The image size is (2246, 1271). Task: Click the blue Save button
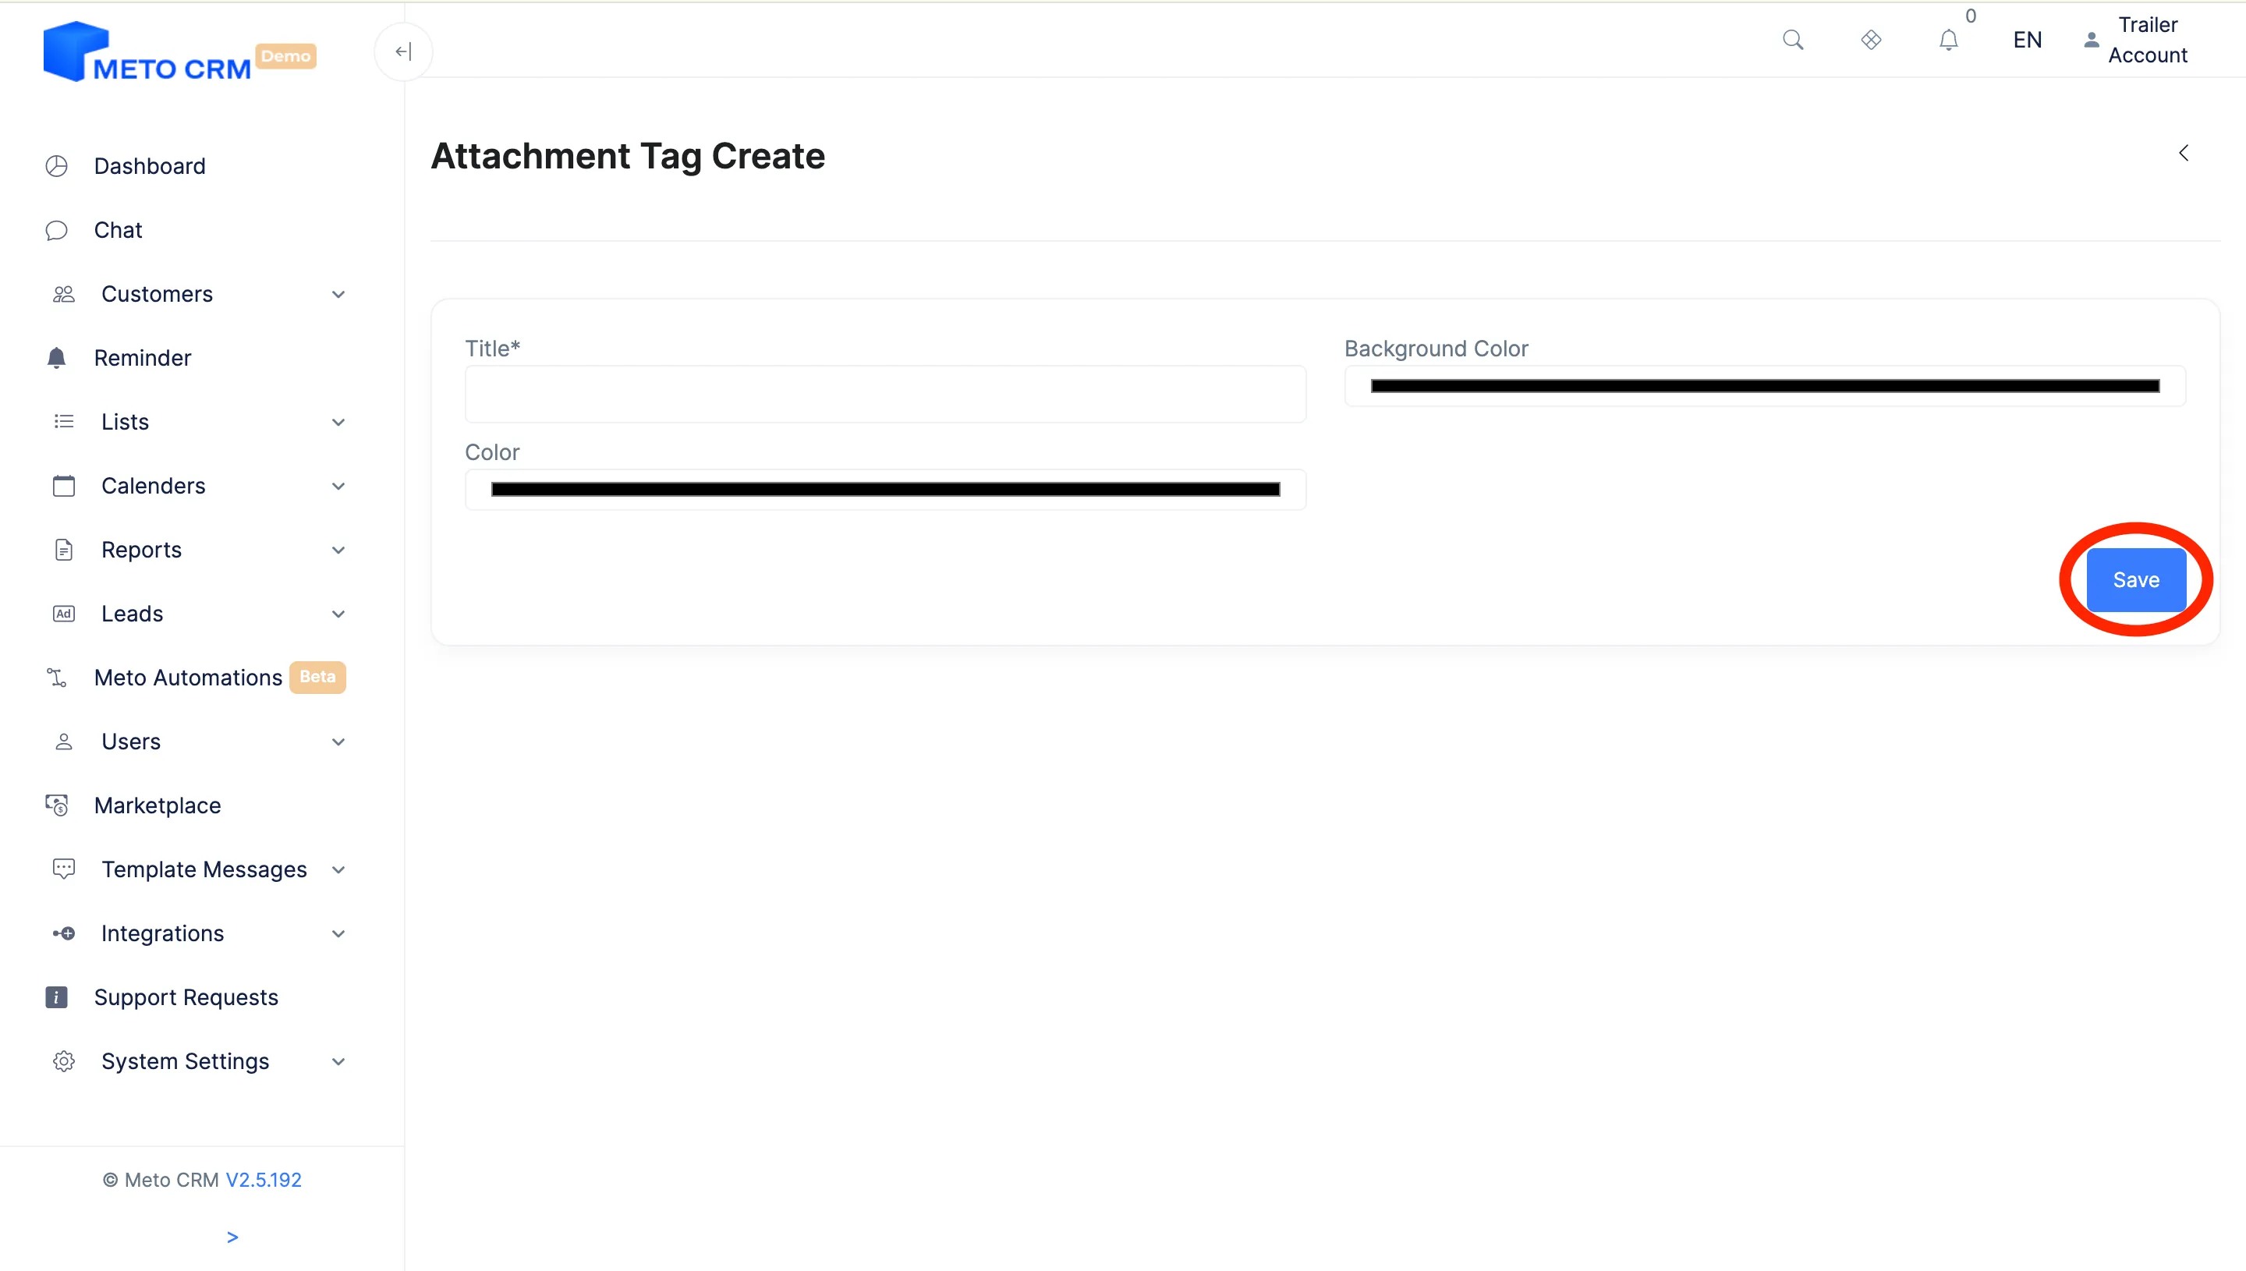pos(2135,579)
